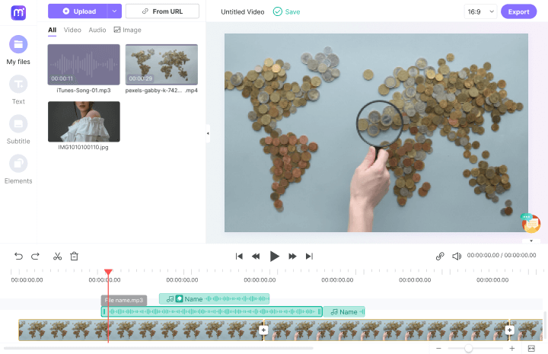Screen dimensions: 548x354
Task: Select the iTunes-Song-01.mp3 thumbnail
Action: tap(84, 64)
